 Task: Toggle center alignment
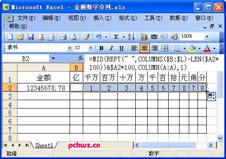[145, 48]
